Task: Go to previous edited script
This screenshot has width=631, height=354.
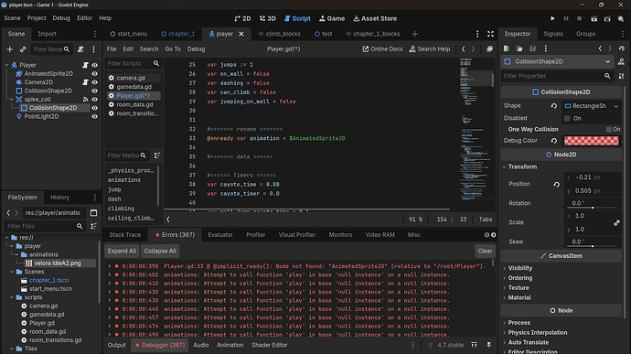Action: pyautogui.click(x=463, y=49)
